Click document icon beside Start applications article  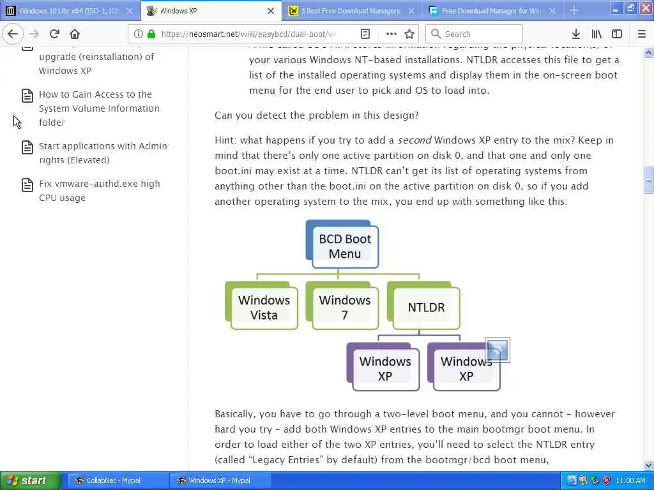pyautogui.click(x=27, y=147)
